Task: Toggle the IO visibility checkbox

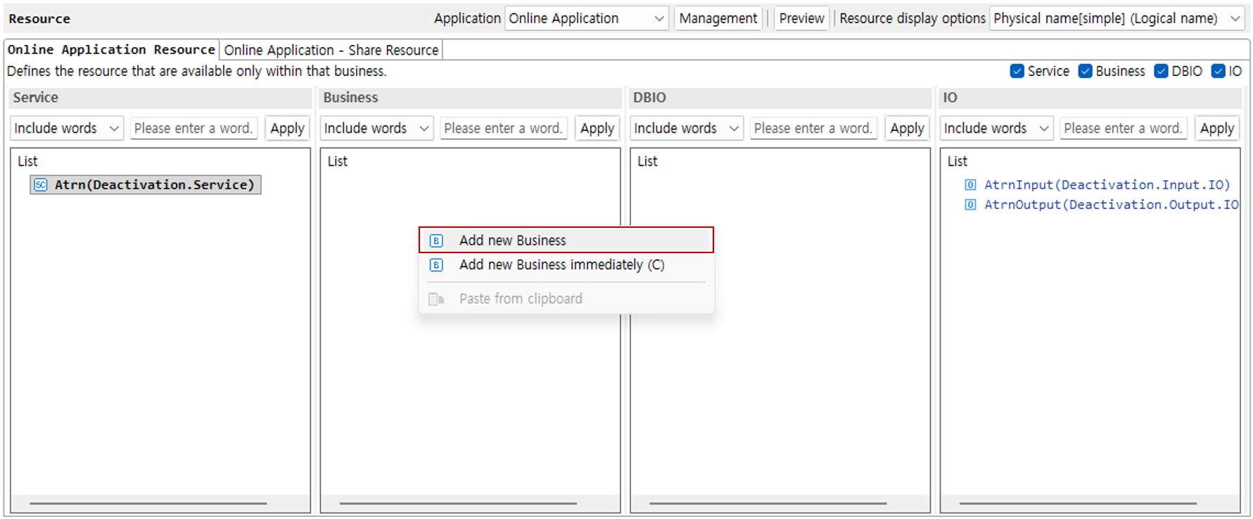Action: 1218,71
